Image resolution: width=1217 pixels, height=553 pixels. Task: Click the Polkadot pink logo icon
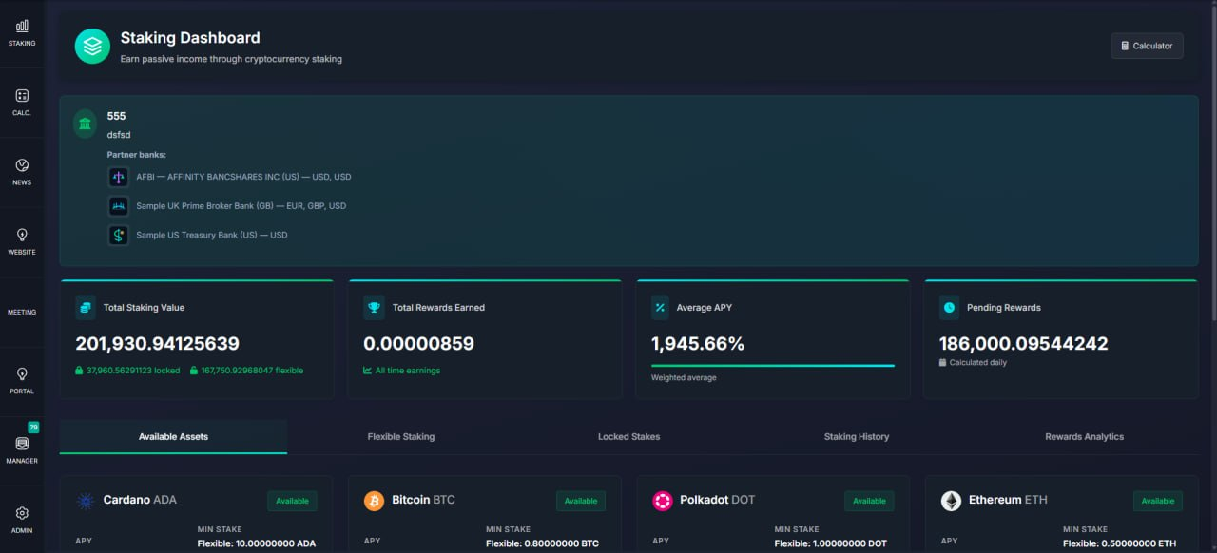663,501
